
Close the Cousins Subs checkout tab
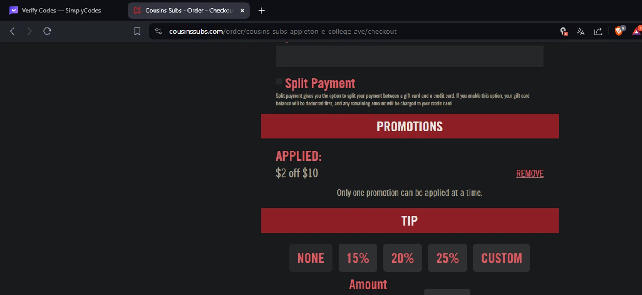pyautogui.click(x=242, y=10)
